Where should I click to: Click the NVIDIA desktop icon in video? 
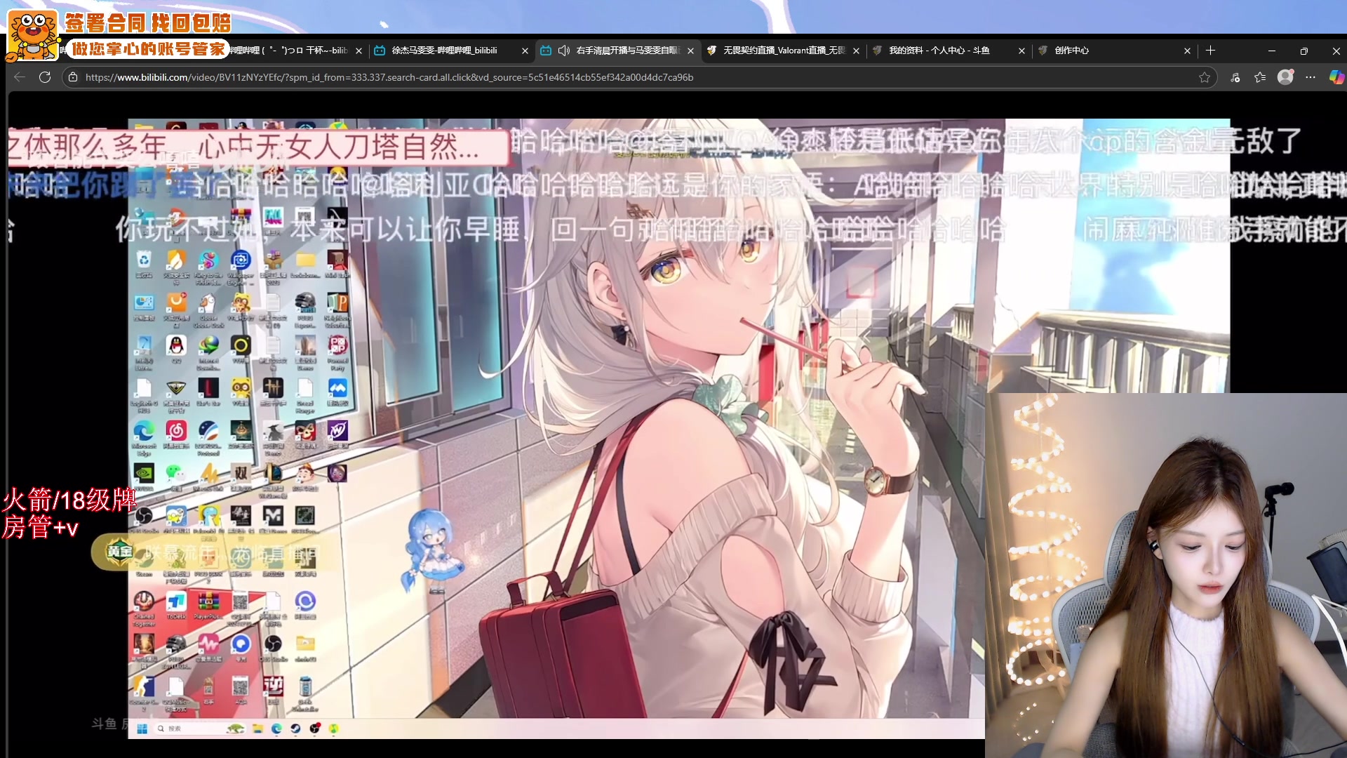(144, 477)
